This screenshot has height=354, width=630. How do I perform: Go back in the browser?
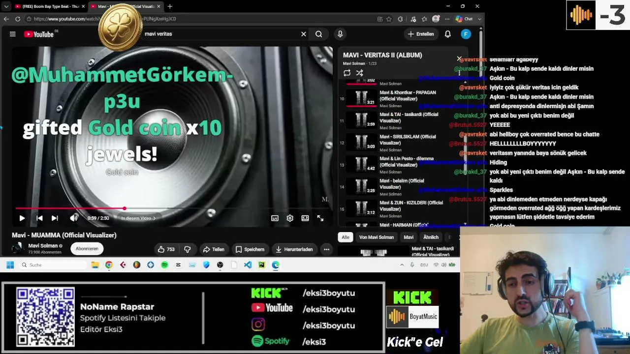tap(6, 19)
